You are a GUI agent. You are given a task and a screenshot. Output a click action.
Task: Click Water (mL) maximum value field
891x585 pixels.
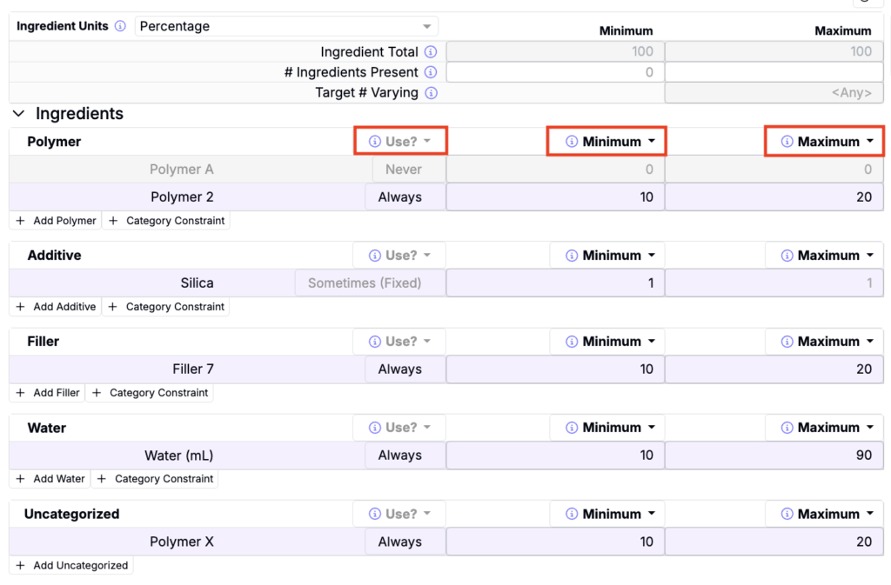click(774, 455)
